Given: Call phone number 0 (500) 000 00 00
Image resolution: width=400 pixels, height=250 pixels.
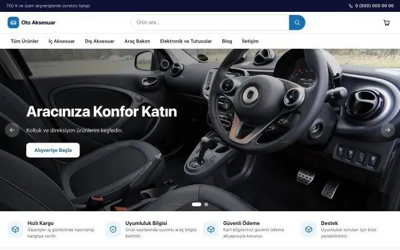Looking at the screenshot, I should pyautogui.click(x=374, y=6).
